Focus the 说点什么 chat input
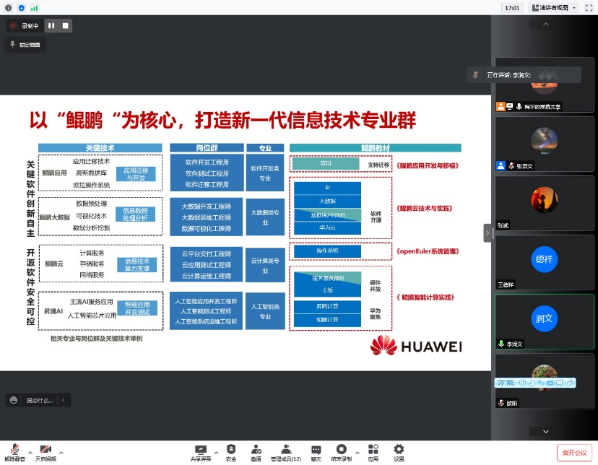Viewport: 598px width, 465px height. [x=40, y=400]
